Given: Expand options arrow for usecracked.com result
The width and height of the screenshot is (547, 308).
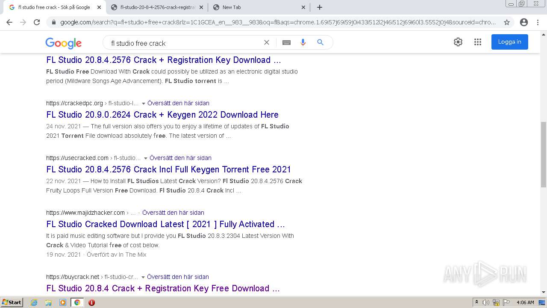Looking at the screenshot, I should click(146, 158).
